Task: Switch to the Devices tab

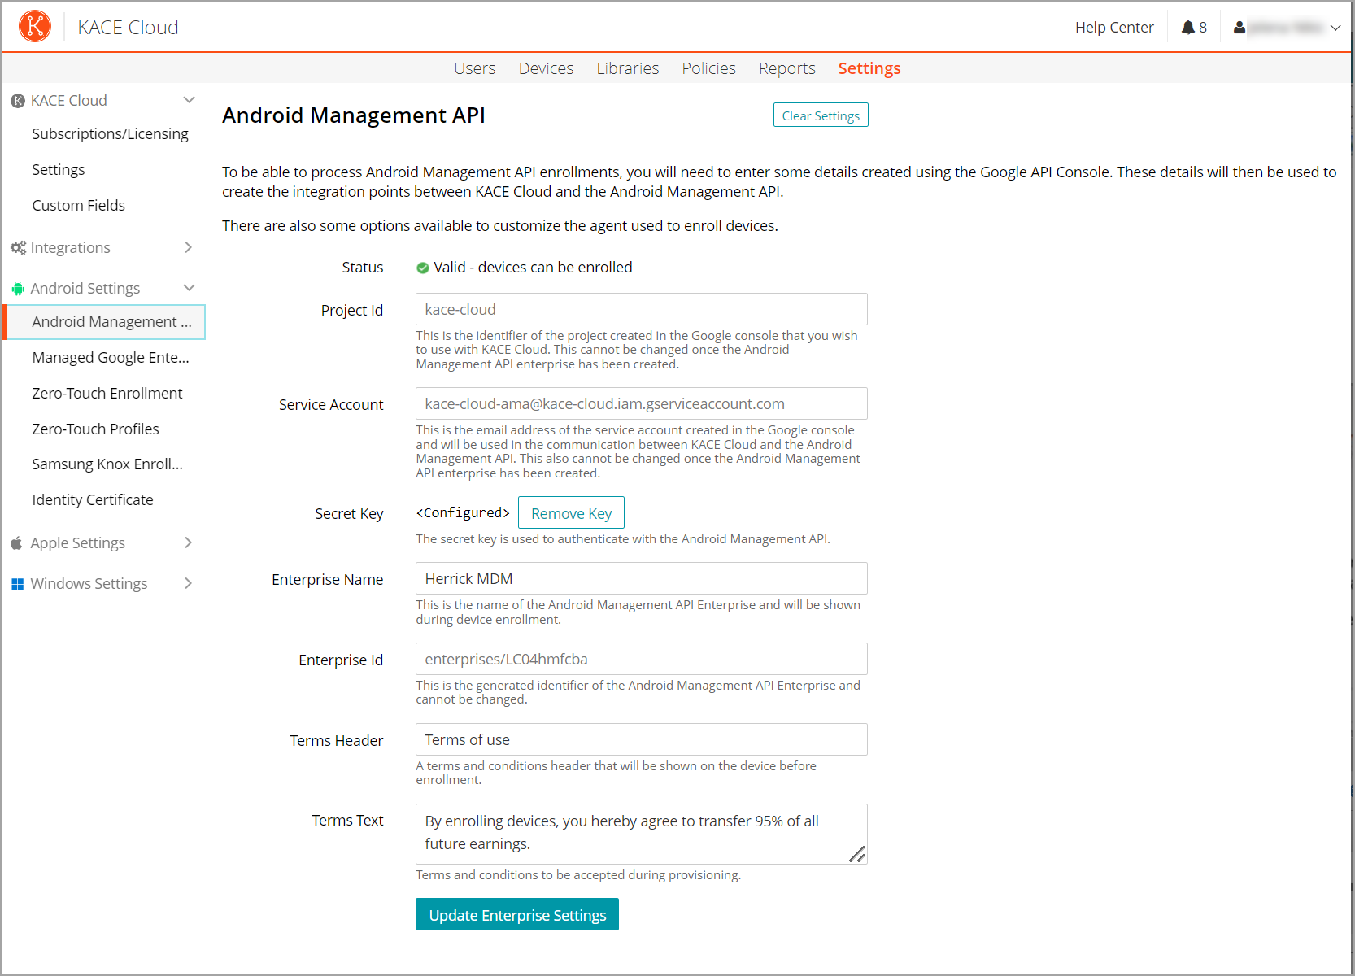Action: (546, 68)
